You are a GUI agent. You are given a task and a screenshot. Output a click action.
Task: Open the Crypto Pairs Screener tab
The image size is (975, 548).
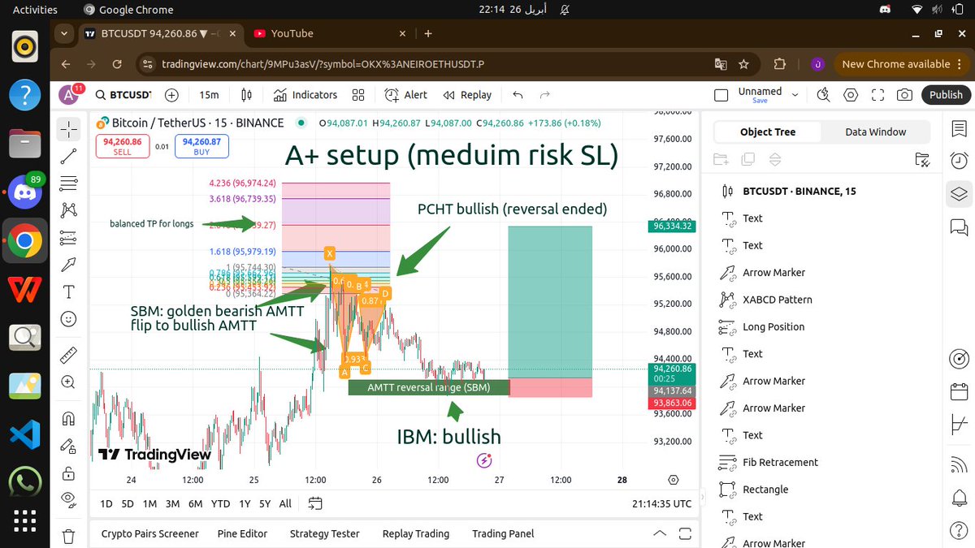pos(149,533)
